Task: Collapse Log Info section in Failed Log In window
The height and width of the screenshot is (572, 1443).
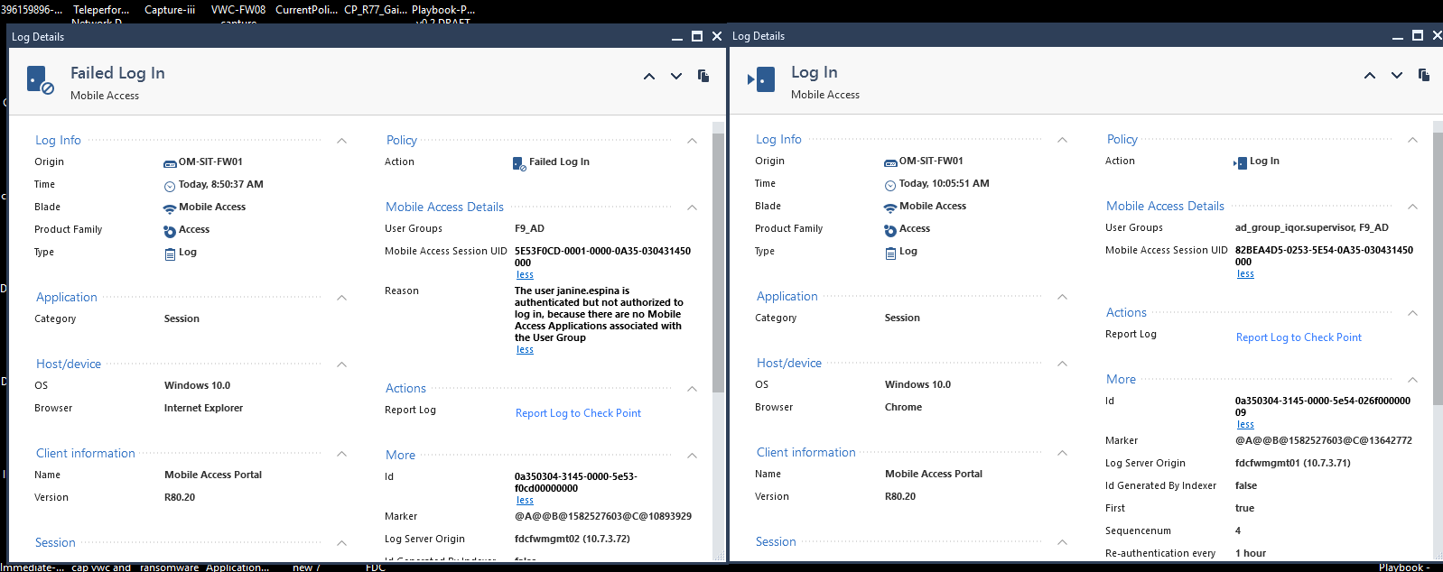Action: tap(341, 141)
